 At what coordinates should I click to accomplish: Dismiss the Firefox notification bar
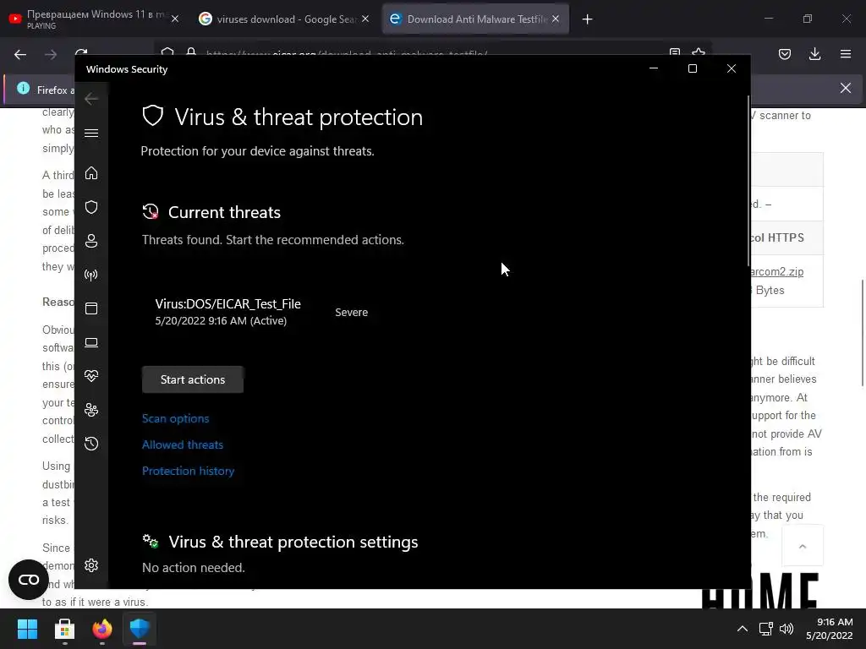846,88
